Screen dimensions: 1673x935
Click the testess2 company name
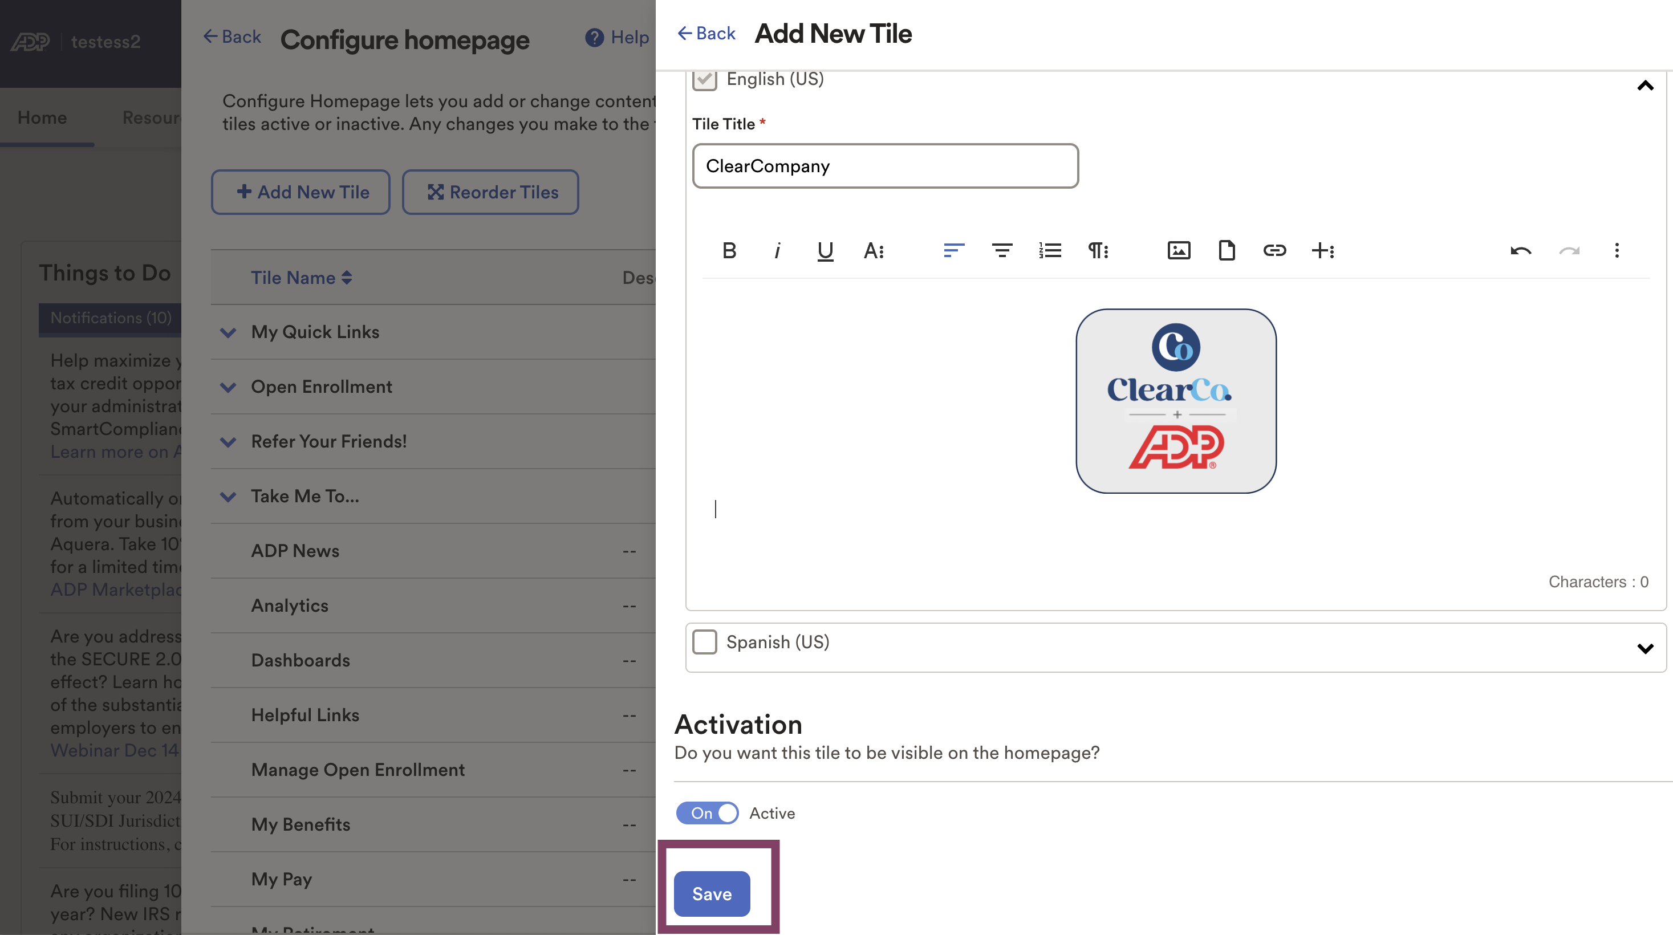coord(105,42)
